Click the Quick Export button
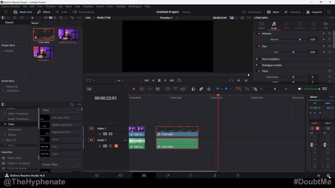This screenshot has height=188, width=335. click(252, 12)
